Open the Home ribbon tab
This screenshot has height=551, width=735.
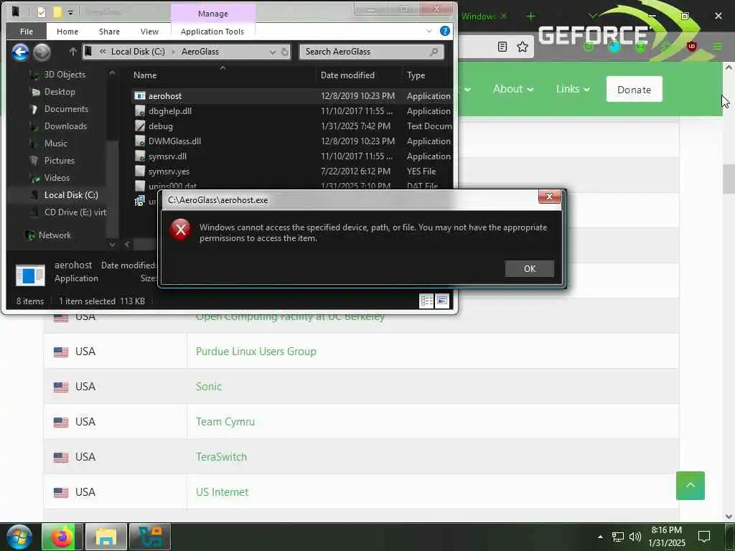(67, 32)
